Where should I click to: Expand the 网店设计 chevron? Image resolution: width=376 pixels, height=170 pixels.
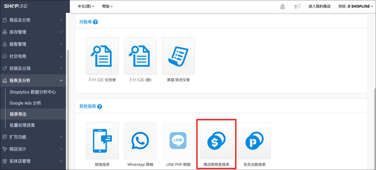point(61,149)
